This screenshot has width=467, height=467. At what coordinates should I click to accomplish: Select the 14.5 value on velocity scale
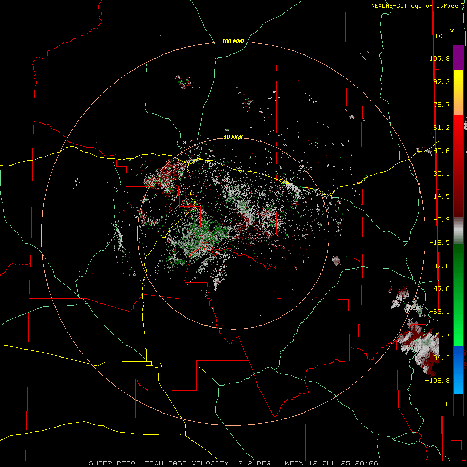tap(442, 197)
